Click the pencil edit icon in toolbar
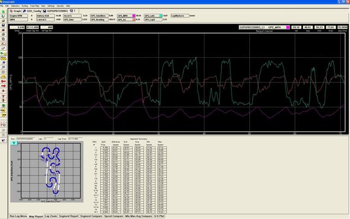 [4, 48]
